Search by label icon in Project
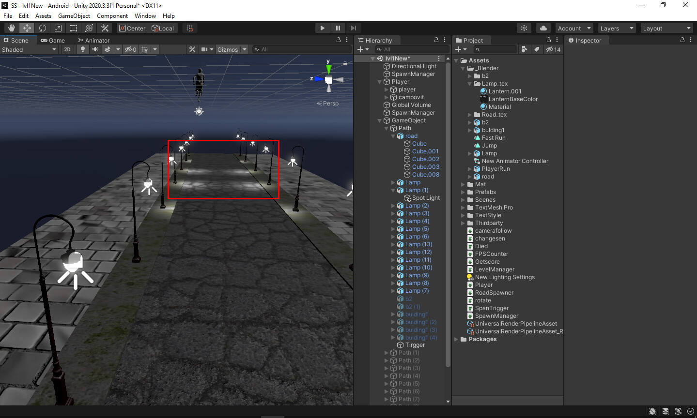The width and height of the screenshot is (697, 418). (537, 49)
